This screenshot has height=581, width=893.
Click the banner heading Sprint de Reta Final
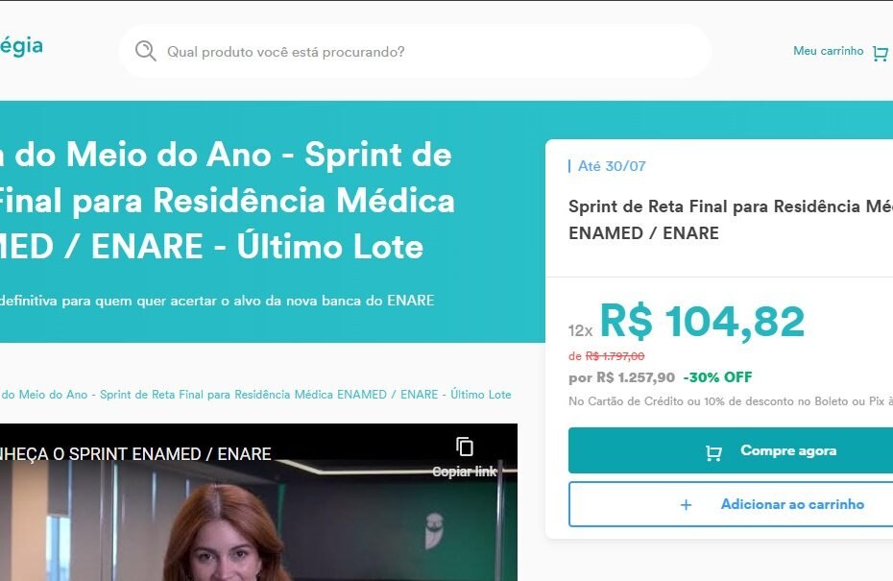pyautogui.click(x=228, y=201)
